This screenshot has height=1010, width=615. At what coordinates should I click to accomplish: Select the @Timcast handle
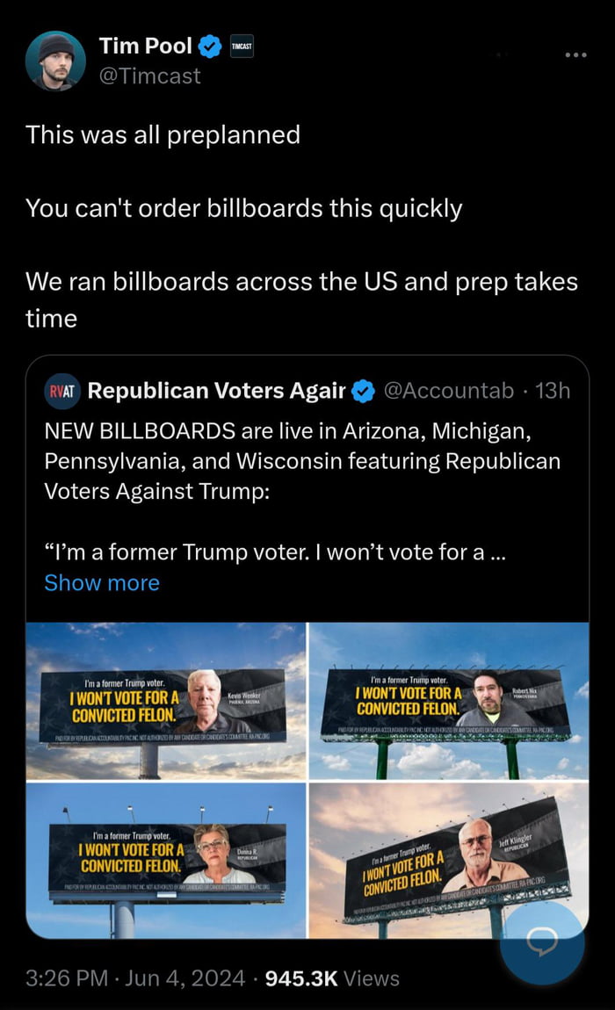149,76
